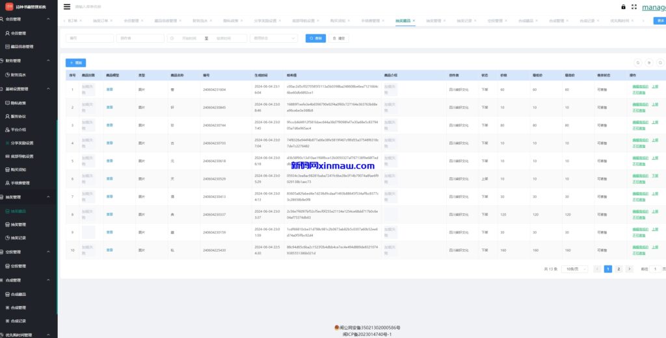Toggle fullscreen with the expand icon
Screen dimensions: 666x338
click(x=633, y=6)
